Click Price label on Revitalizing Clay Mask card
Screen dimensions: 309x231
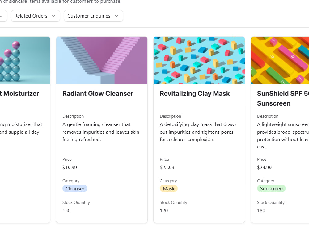click(x=164, y=159)
